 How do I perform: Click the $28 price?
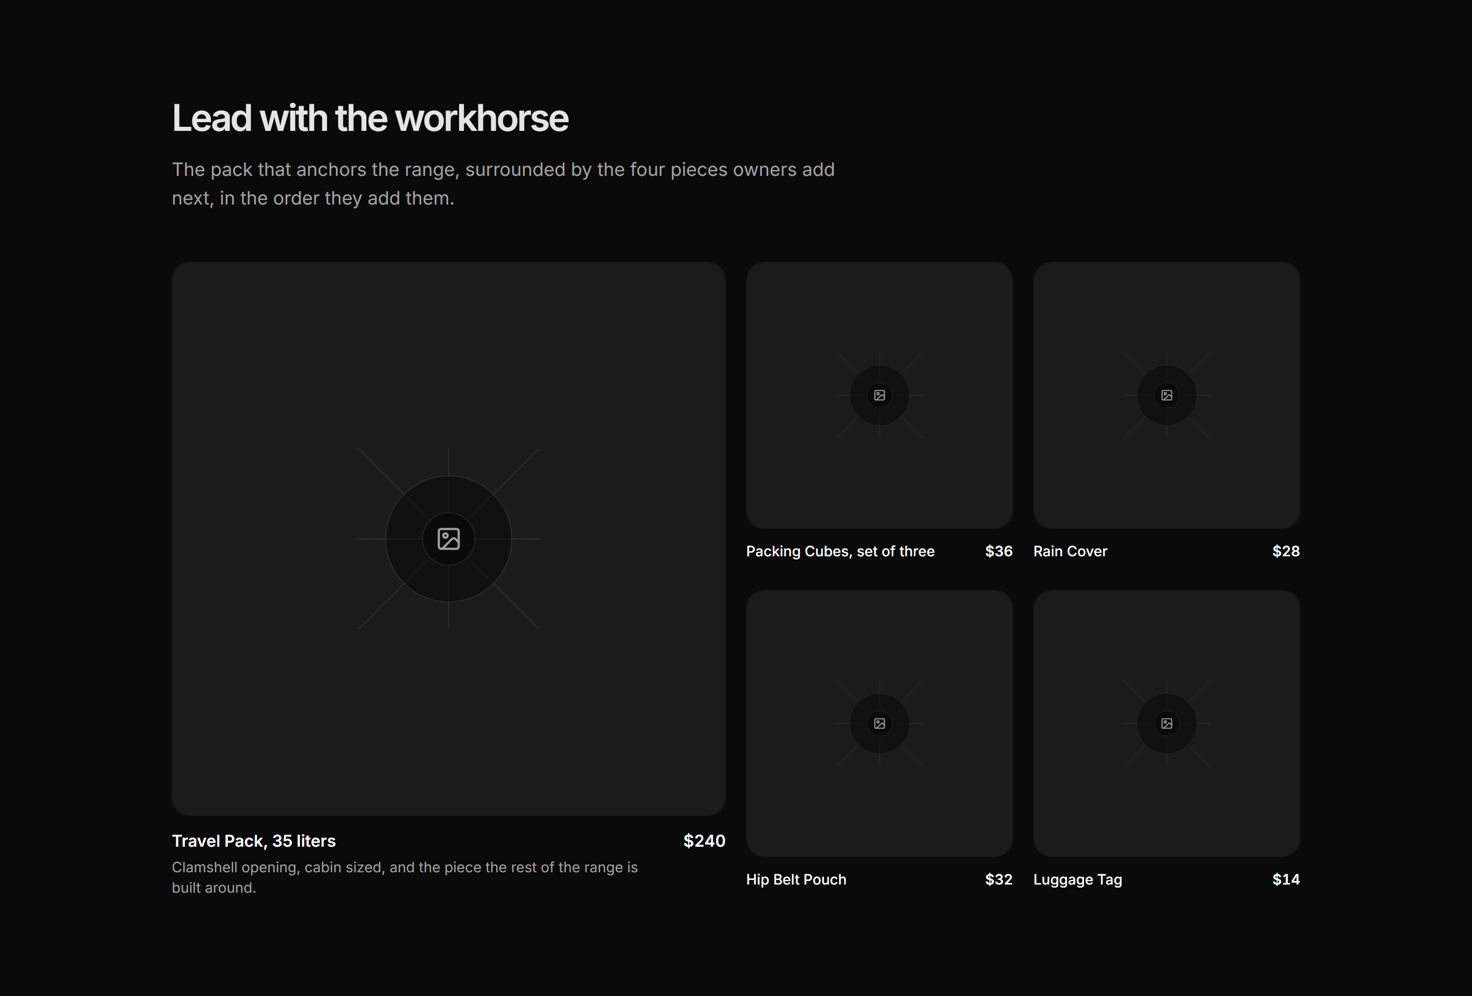point(1286,551)
